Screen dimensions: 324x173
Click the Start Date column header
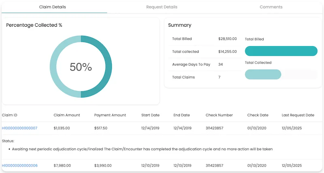[x=150, y=115]
